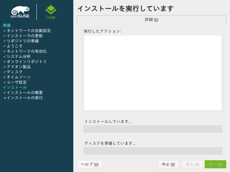230x172 pixels.
Task: Select インストーラの更新 step label
Action: coord(25,36)
